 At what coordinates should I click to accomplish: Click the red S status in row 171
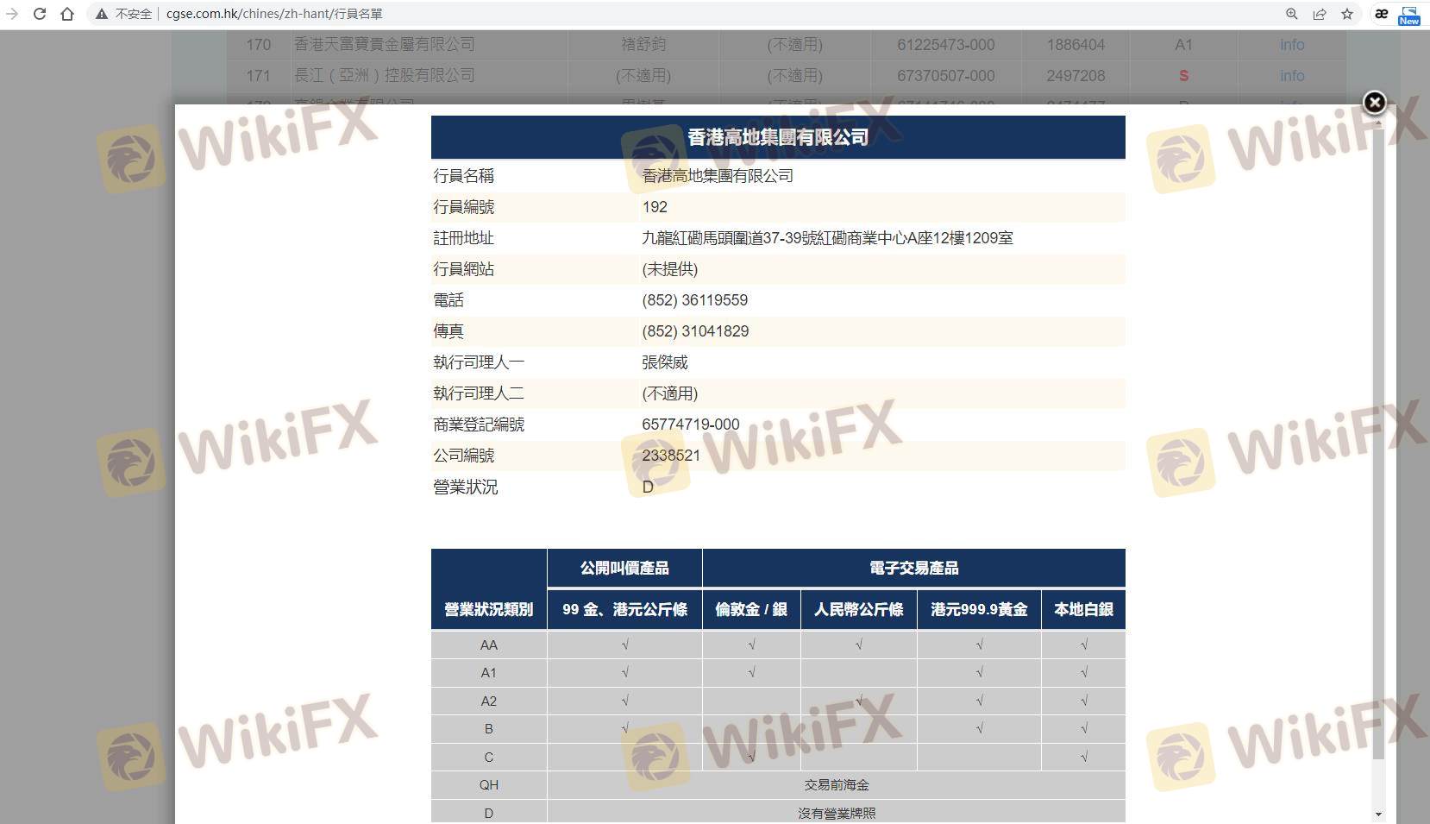(x=1183, y=76)
